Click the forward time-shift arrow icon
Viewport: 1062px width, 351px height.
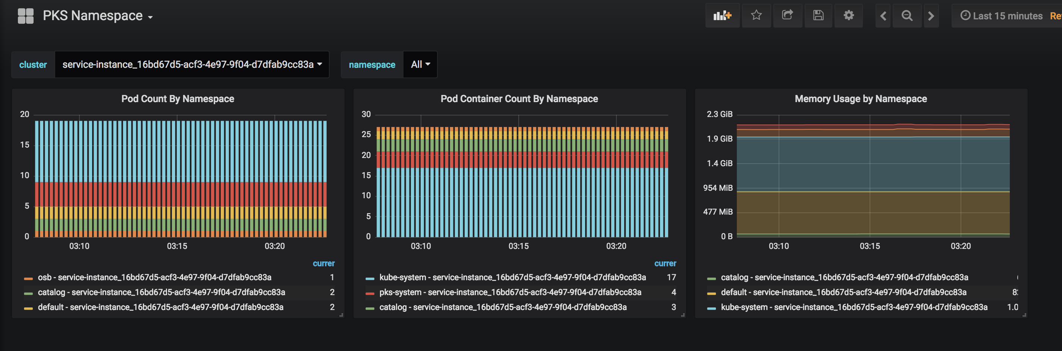(931, 16)
